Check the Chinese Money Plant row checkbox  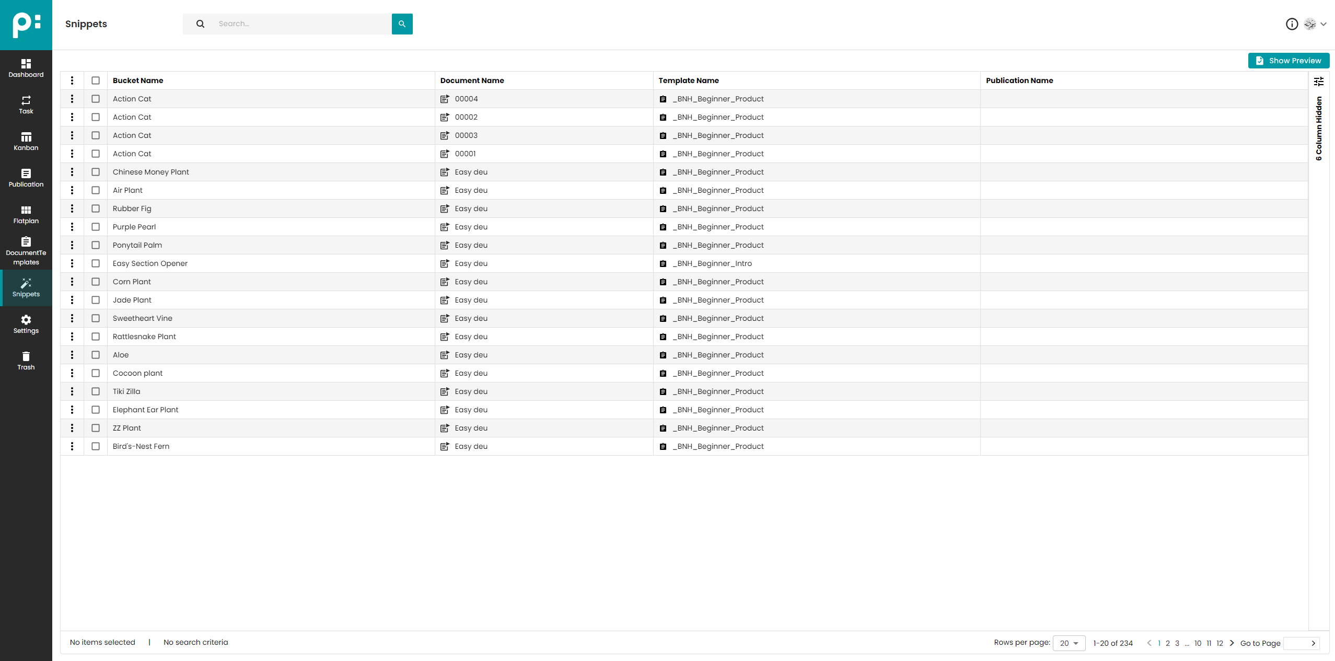tap(96, 172)
